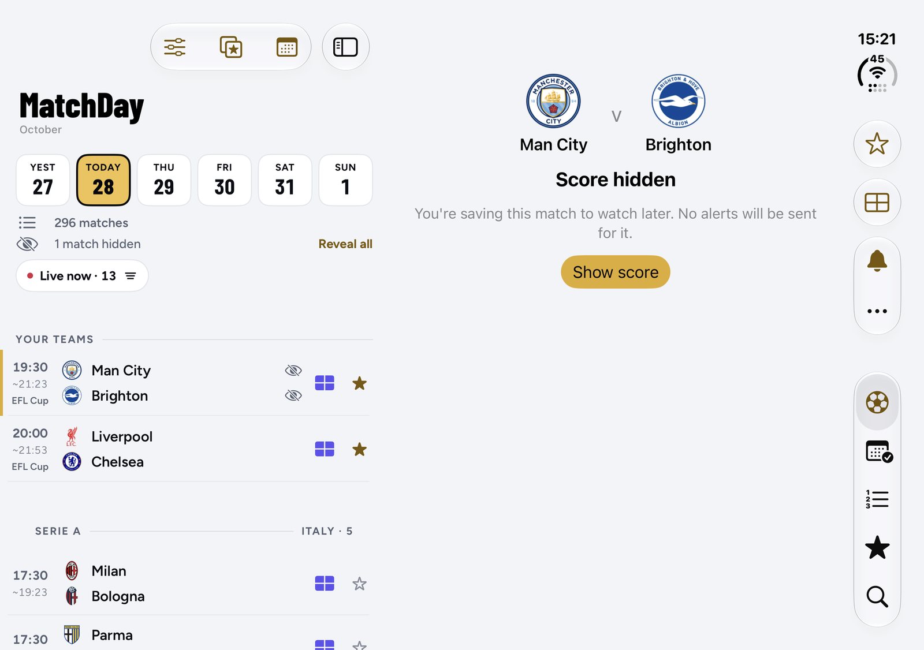Open the starred collections icon in toolbar
Image resolution: width=924 pixels, height=650 pixels.
pyautogui.click(x=231, y=47)
